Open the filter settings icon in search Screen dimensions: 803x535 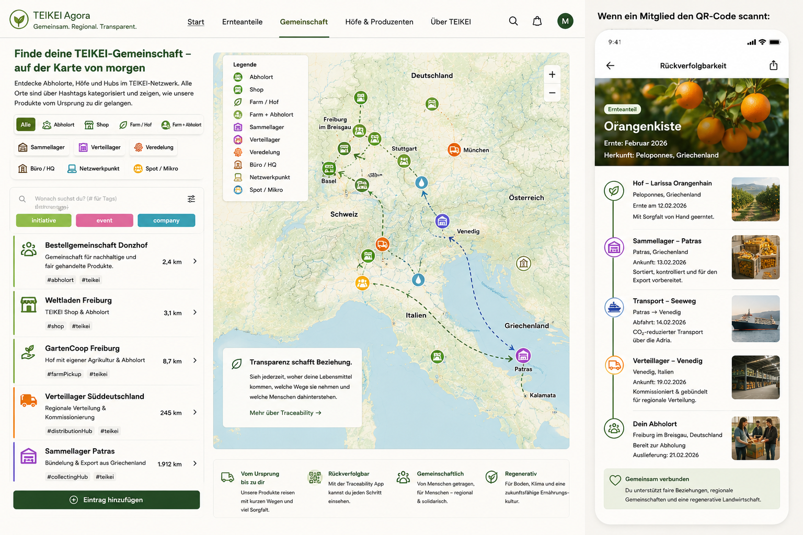tap(191, 199)
